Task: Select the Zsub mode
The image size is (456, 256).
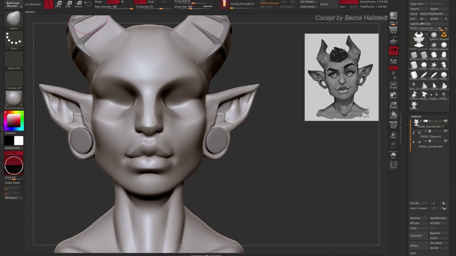Action: pyautogui.click(x=151, y=2)
